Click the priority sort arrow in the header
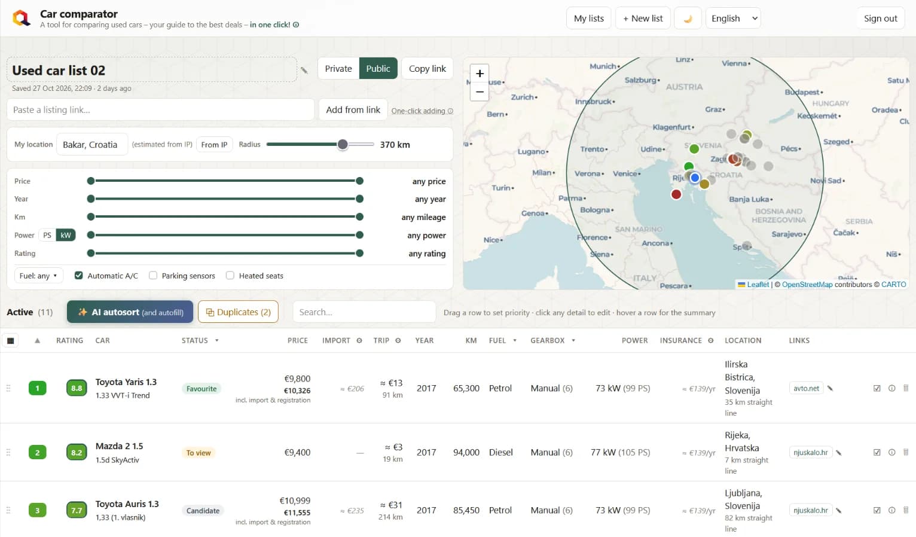 click(37, 340)
